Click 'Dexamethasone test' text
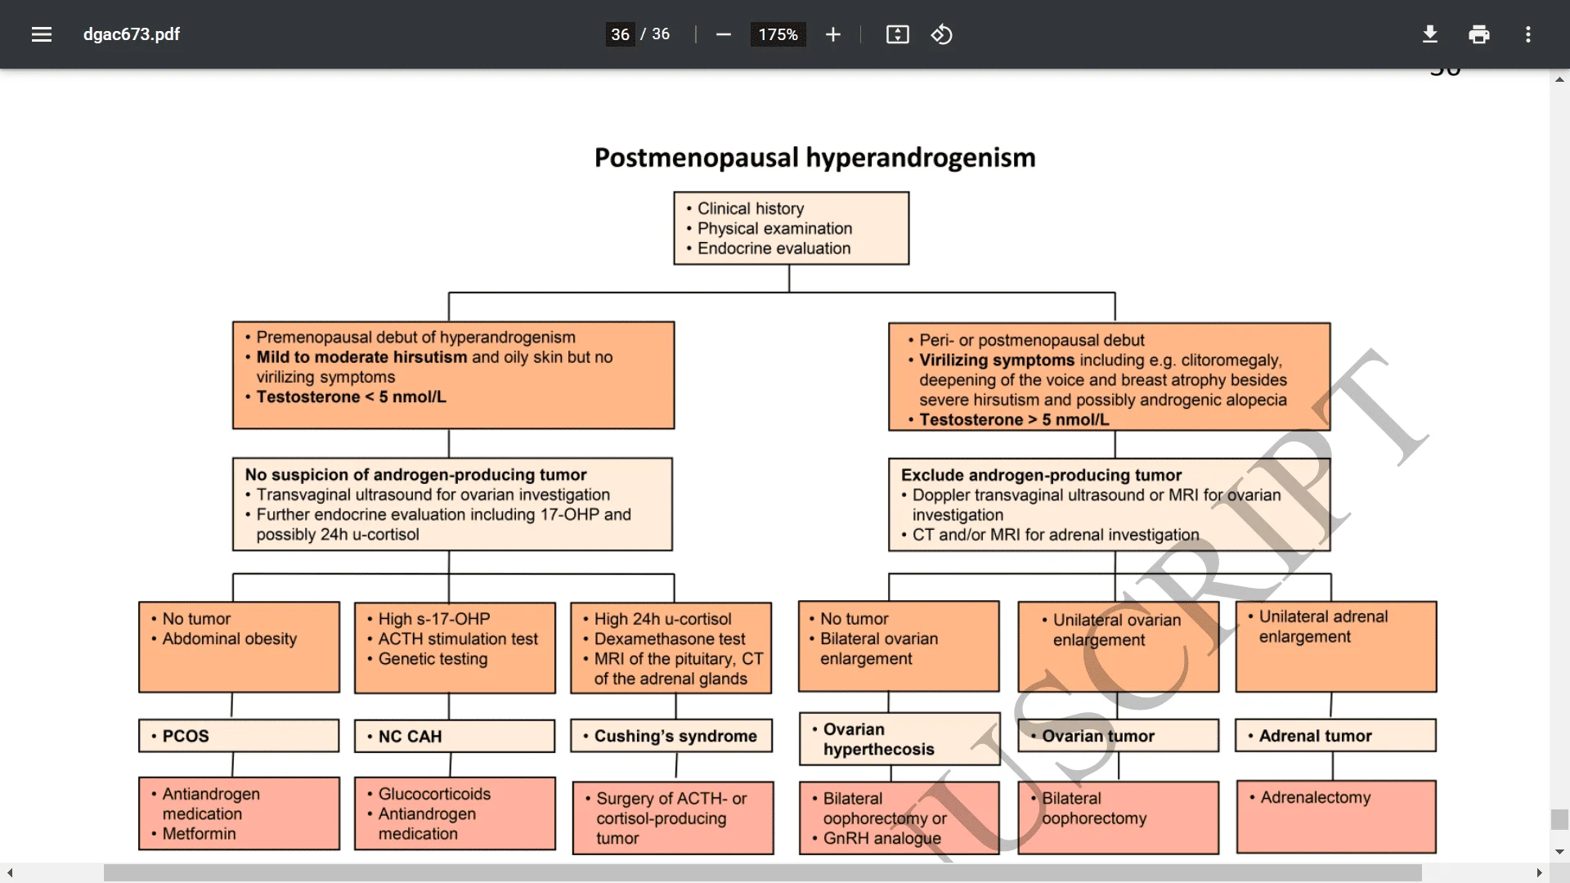Screen dimensions: 1570x883 [670, 639]
